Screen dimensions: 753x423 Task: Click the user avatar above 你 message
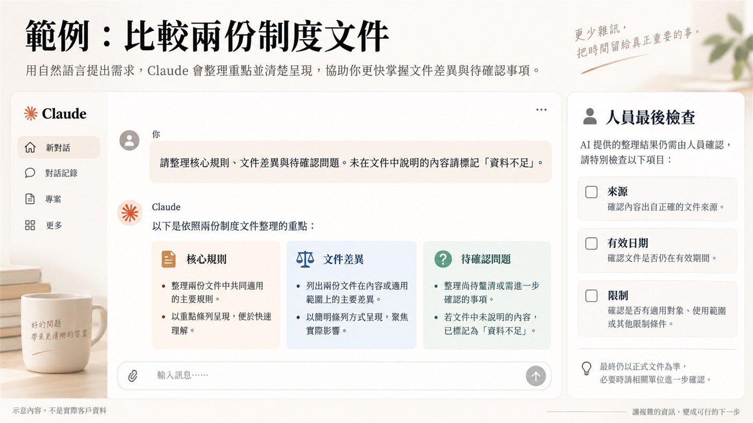(x=130, y=140)
